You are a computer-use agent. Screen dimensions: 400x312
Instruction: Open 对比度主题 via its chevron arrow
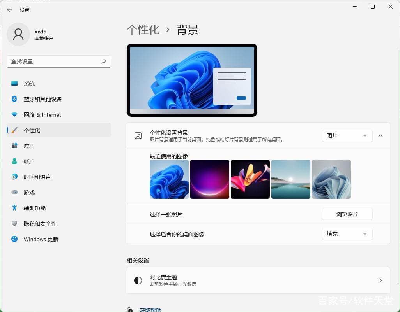(x=381, y=280)
